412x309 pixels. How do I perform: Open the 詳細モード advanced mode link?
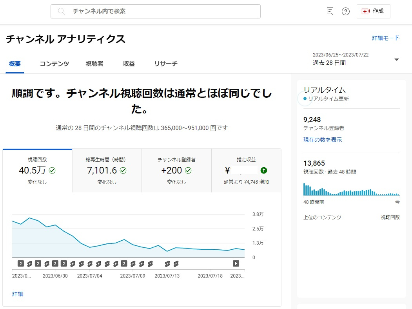[386, 38]
